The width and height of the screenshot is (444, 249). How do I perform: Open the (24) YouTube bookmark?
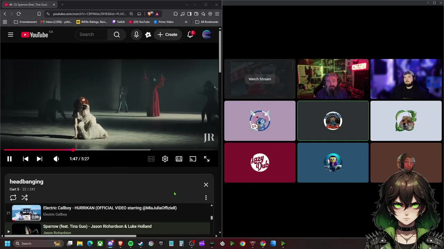click(x=139, y=22)
